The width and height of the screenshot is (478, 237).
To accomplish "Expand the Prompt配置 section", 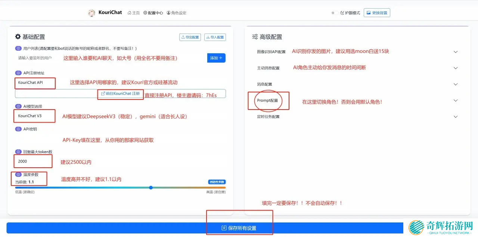I will 455,101.
